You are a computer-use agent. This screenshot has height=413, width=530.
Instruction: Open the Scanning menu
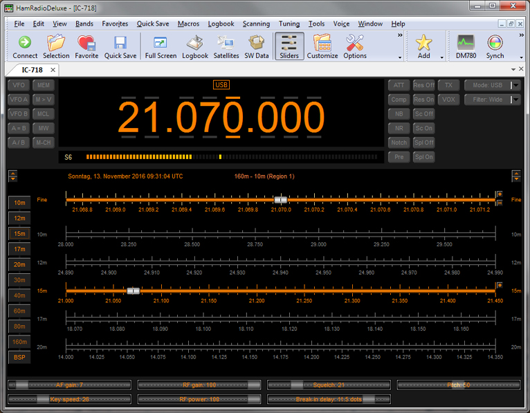click(x=256, y=24)
